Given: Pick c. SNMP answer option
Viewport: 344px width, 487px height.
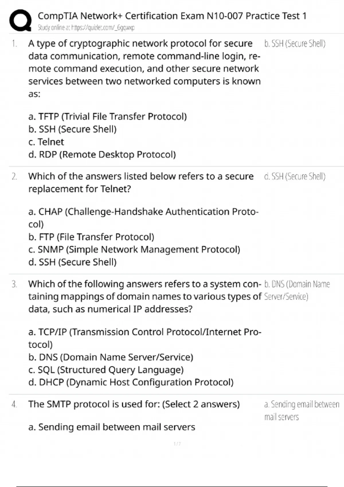Looking at the screenshot, I should (x=134, y=250).
